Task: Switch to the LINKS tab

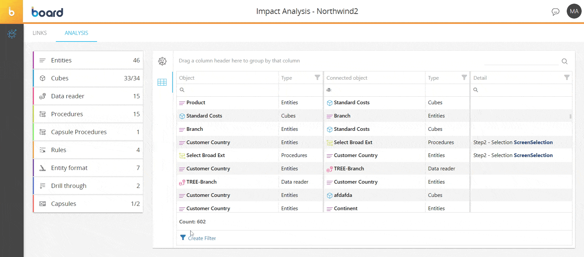Action: pyautogui.click(x=40, y=33)
